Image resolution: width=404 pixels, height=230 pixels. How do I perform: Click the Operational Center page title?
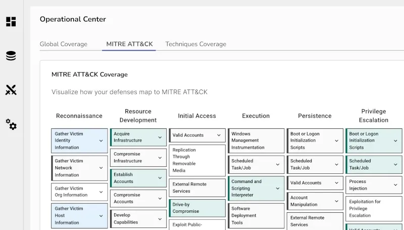[x=73, y=19]
